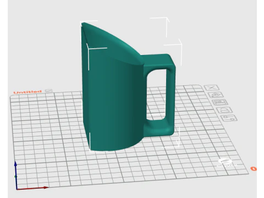Viewport: 264px width, 198px height.
Task: Click the arrange objects icon on the plate
Action: pyautogui.click(x=220, y=102)
